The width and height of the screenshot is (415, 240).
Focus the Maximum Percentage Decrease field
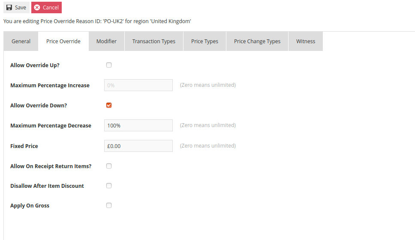(138, 125)
